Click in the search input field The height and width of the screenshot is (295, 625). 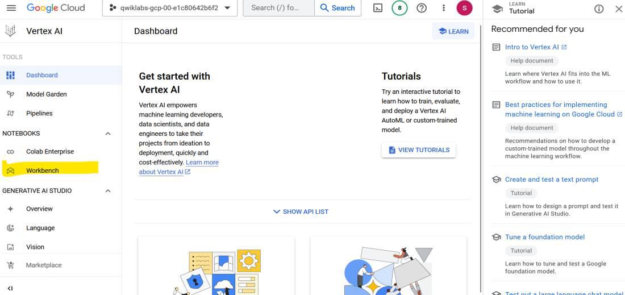pyautogui.click(x=278, y=8)
